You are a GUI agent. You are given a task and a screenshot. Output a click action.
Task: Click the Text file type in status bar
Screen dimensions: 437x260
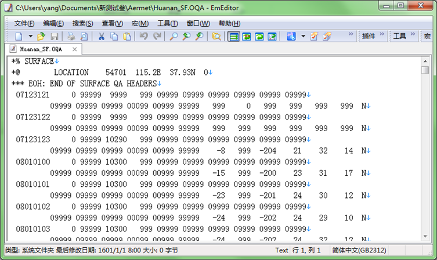(x=281, y=250)
